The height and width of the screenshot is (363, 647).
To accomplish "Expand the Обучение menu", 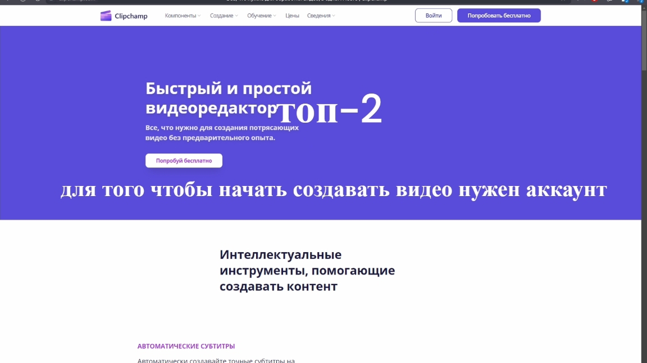I will (x=262, y=16).
